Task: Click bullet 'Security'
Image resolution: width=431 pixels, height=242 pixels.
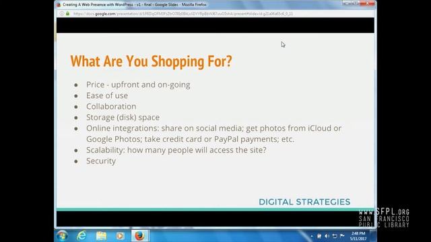Action: click(101, 161)
